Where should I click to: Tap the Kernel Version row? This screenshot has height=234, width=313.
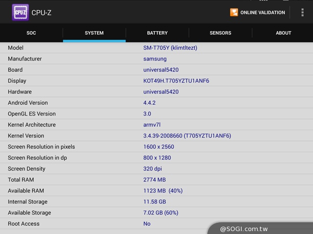click(156, 136)
